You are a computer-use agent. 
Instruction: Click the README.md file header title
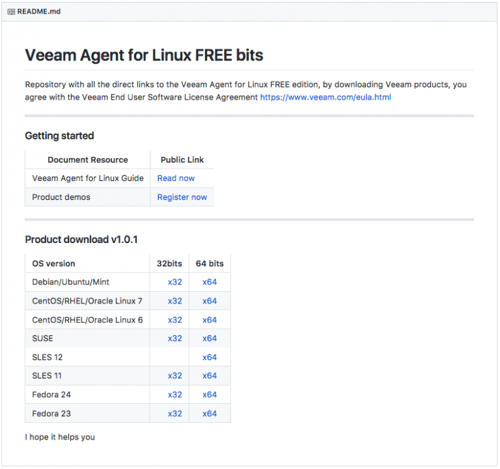point(38,12)
